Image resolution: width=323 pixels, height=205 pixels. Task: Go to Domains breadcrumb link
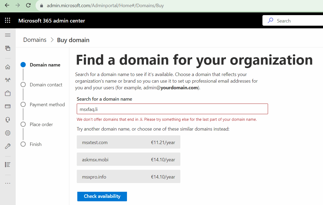pyautogui.click(x=35, y=40)
